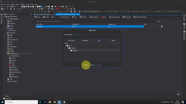Select Recipes in the project tree

[11, 49]
